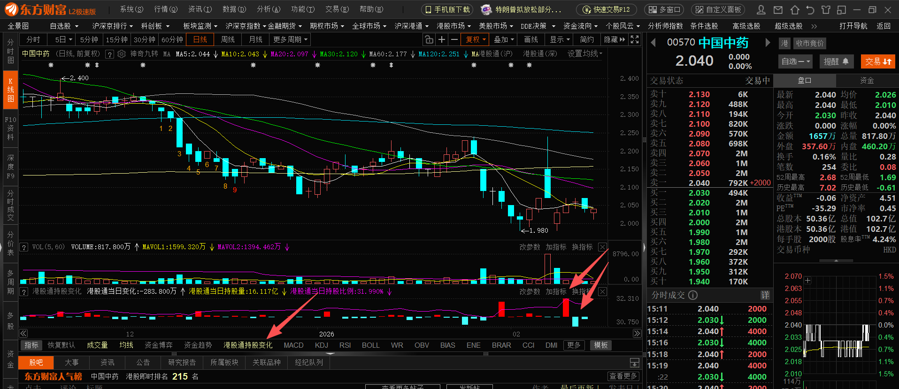
Task: Close the VOL indicator panel
Action: [602, 247]
